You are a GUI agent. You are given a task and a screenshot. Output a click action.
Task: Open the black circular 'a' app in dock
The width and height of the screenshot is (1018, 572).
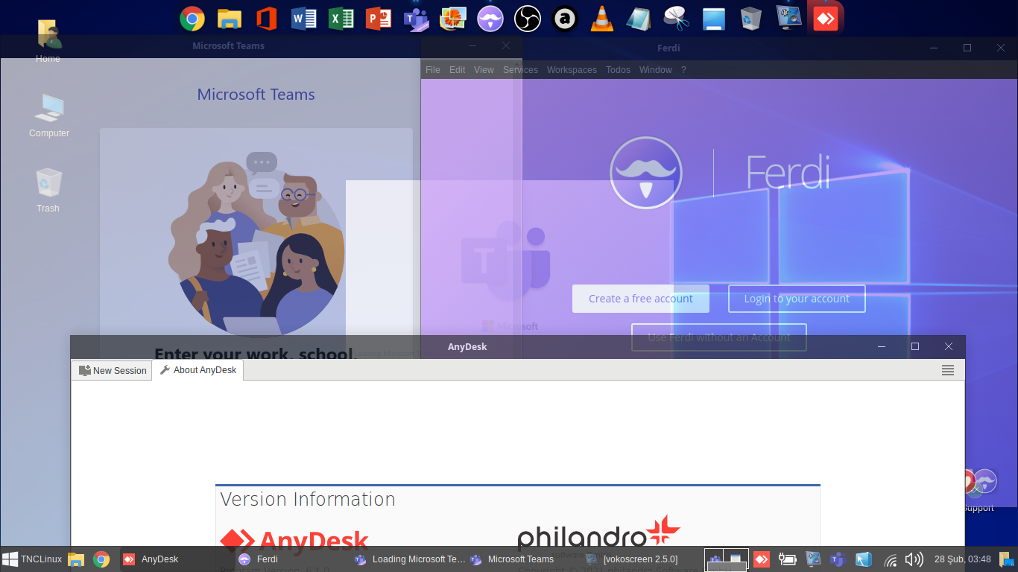[x=565, y=18]
